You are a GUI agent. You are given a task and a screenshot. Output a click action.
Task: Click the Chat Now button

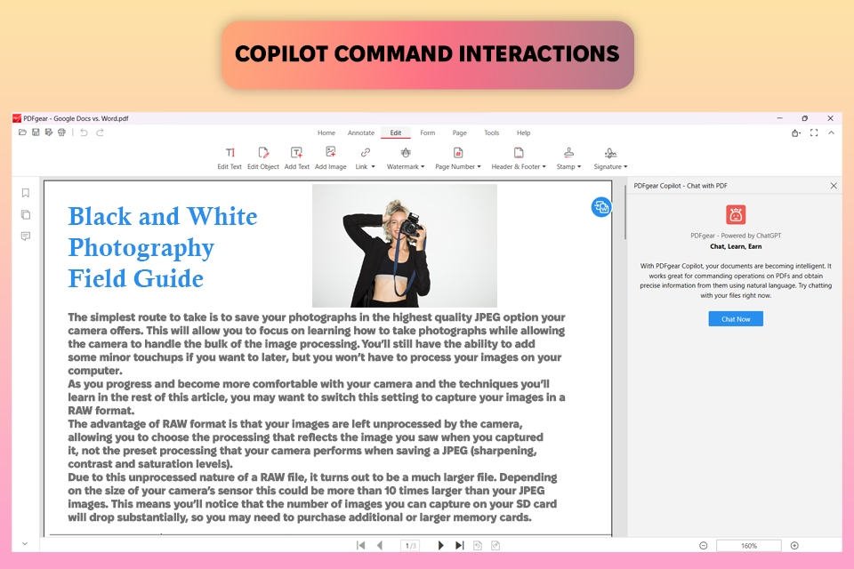click(736, 319)
